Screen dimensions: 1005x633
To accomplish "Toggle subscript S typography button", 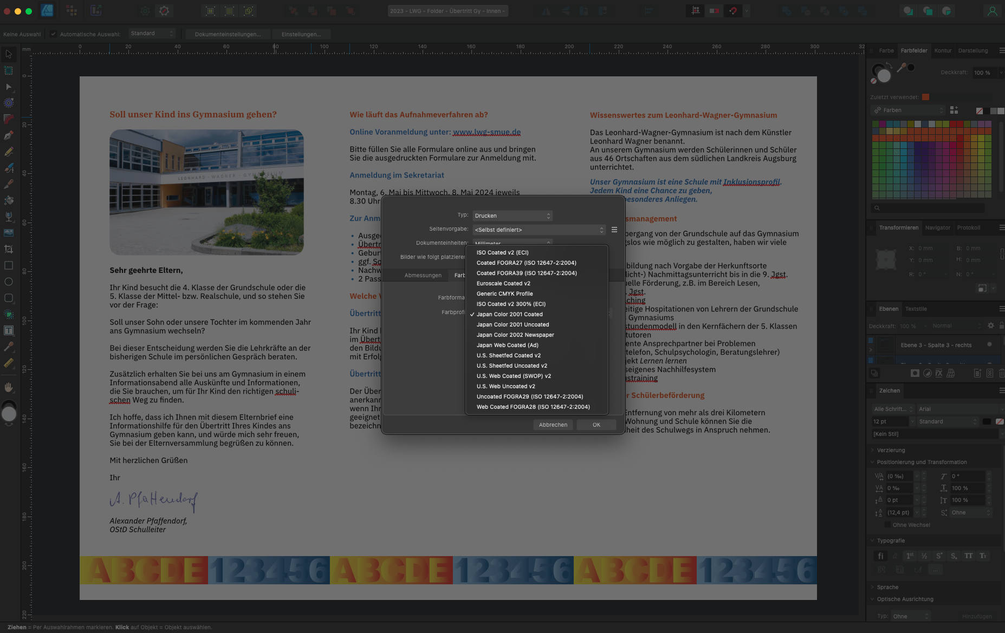I will point(954,556).
